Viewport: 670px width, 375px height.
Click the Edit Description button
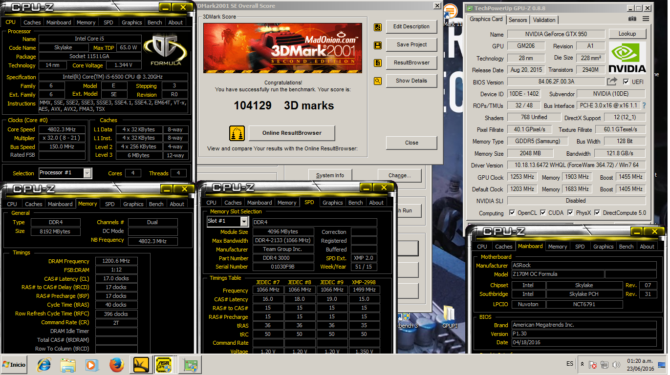pos(411,27)
